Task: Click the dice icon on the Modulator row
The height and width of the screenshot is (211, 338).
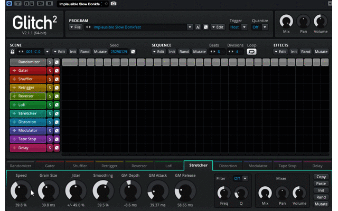Action: pos(57,131)
